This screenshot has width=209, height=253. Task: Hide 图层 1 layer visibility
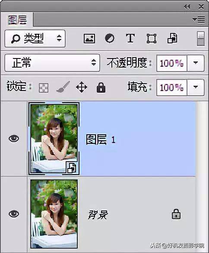click(x=14, y=139)
